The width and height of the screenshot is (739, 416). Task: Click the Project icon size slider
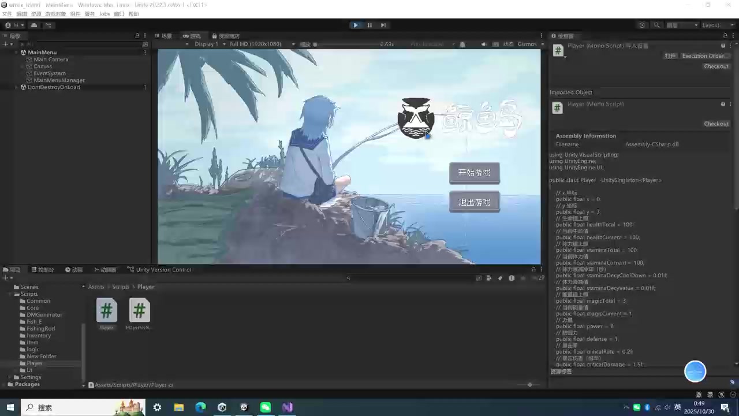coord(529,385)
